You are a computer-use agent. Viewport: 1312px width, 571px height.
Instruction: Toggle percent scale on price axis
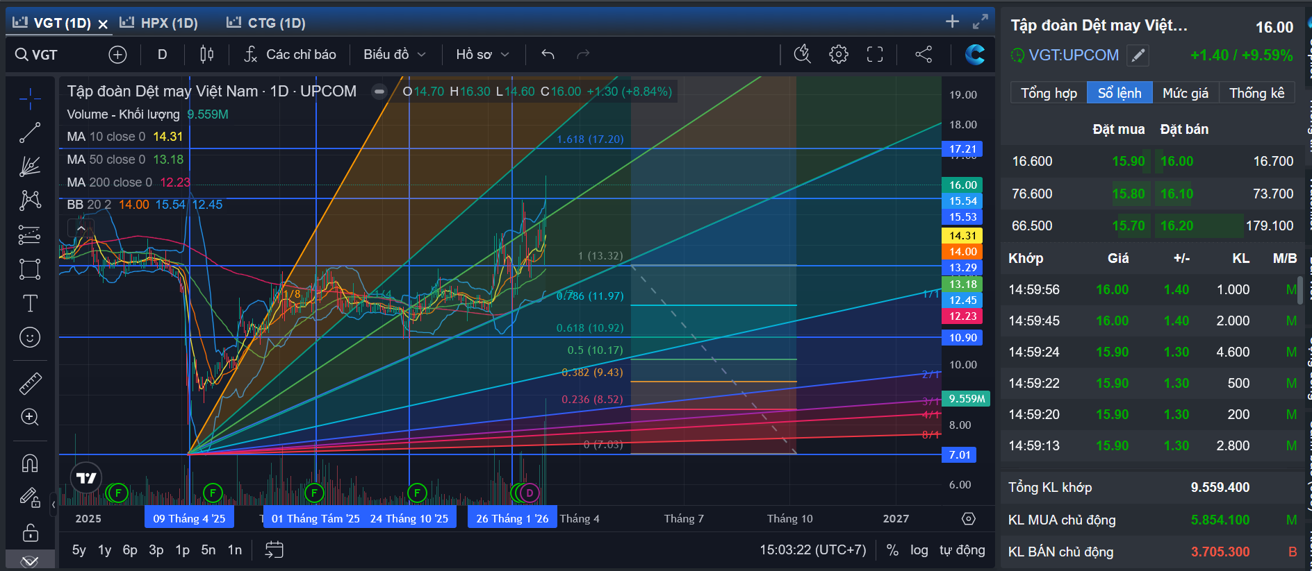[892, 550]
